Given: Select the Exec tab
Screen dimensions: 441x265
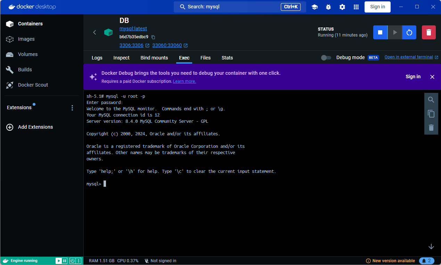Looking at the screenshot, I should [184, 58].
